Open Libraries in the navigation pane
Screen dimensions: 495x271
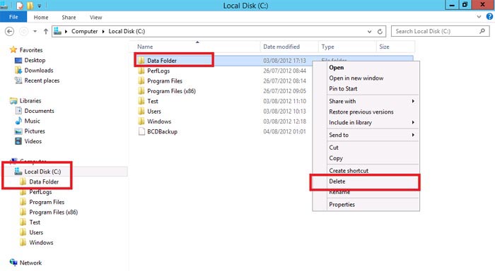pyautogui.click(x=30, y=101)
